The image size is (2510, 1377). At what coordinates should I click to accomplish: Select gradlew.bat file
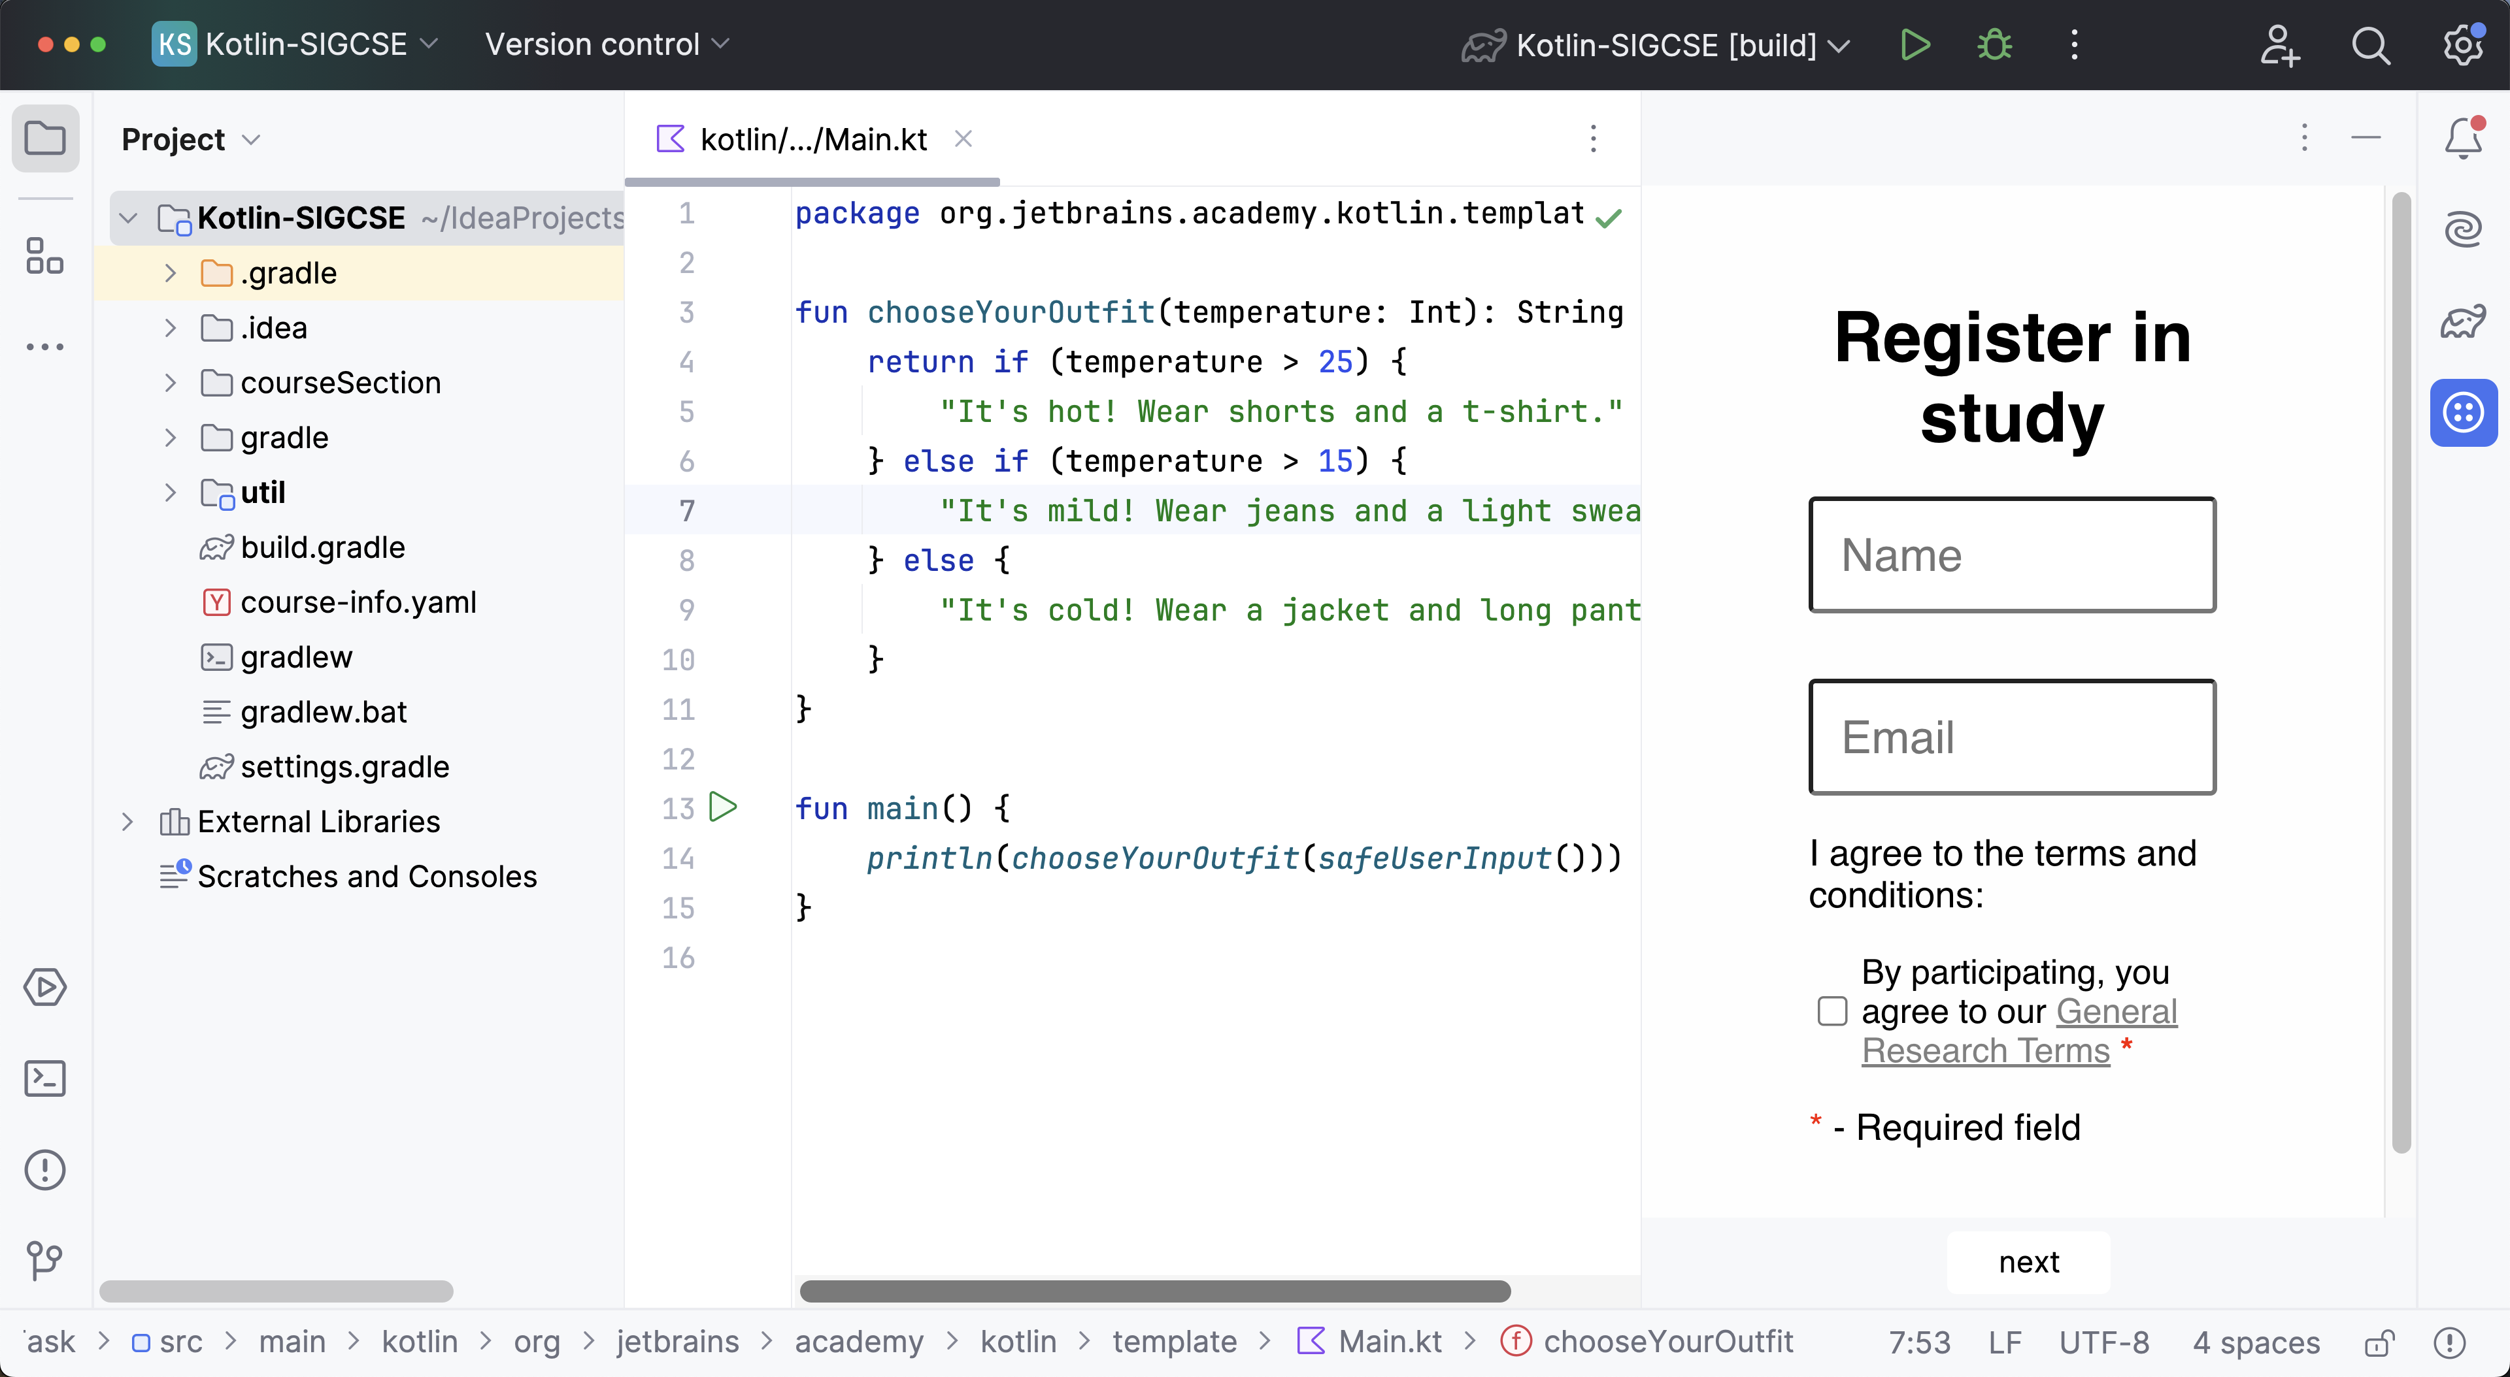[324, 712]
